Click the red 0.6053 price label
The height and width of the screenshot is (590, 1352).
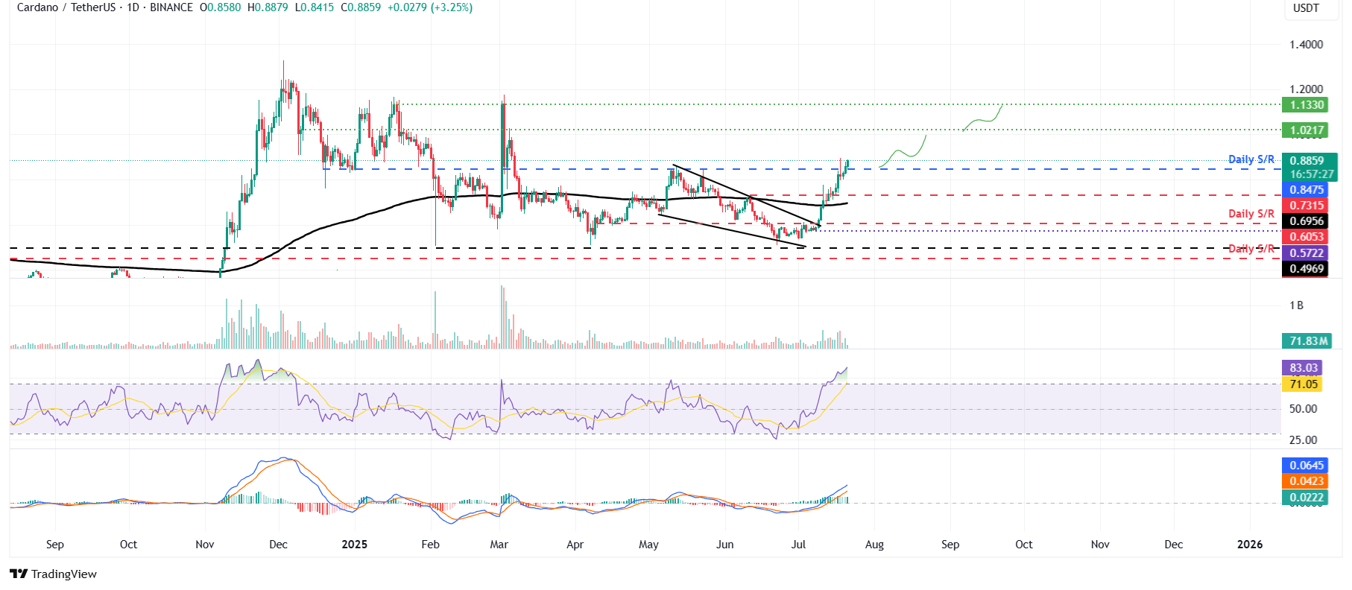[x=1307, y=237]
